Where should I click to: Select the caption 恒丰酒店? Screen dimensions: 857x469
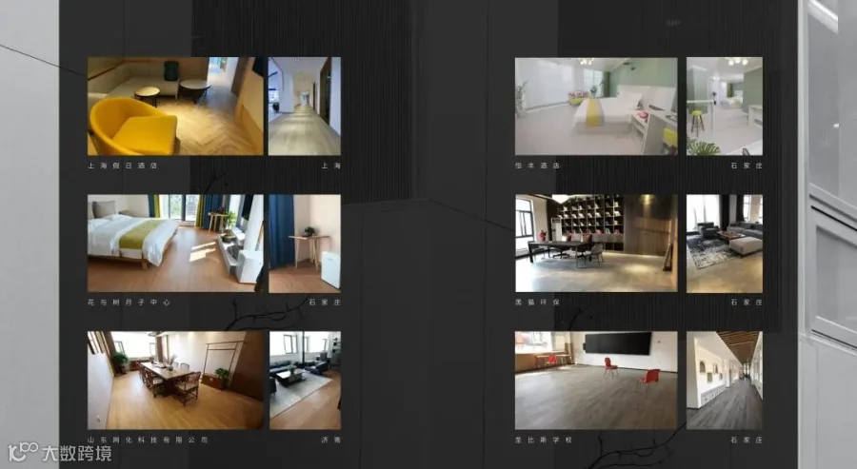click(x=537, y=166)
